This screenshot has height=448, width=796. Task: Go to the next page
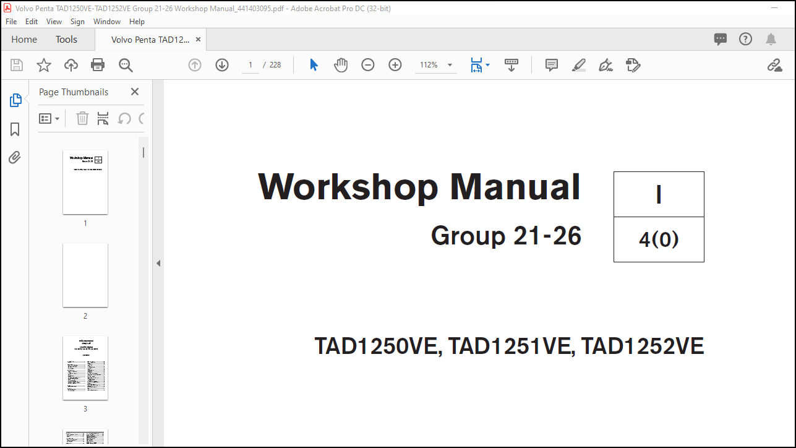point(222,65)
